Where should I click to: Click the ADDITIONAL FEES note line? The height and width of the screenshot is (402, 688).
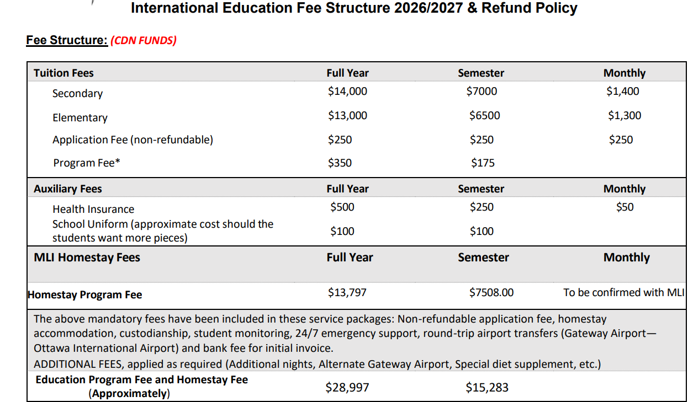coord(317,365)
